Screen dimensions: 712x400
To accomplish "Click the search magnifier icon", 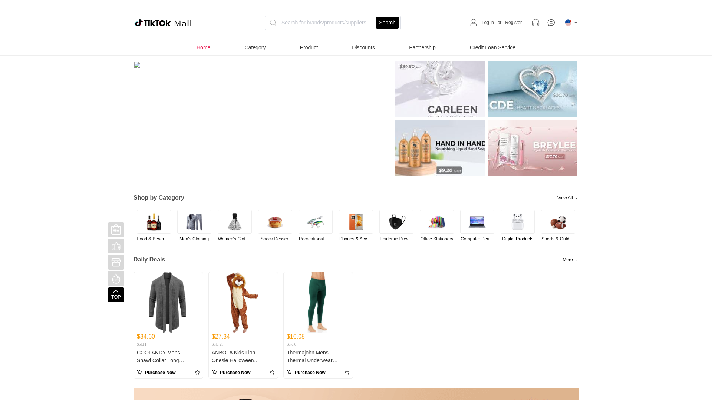I will (x=273, y=23).
